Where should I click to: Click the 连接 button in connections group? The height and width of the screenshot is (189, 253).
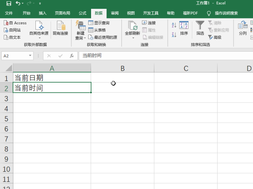[149, 23]
